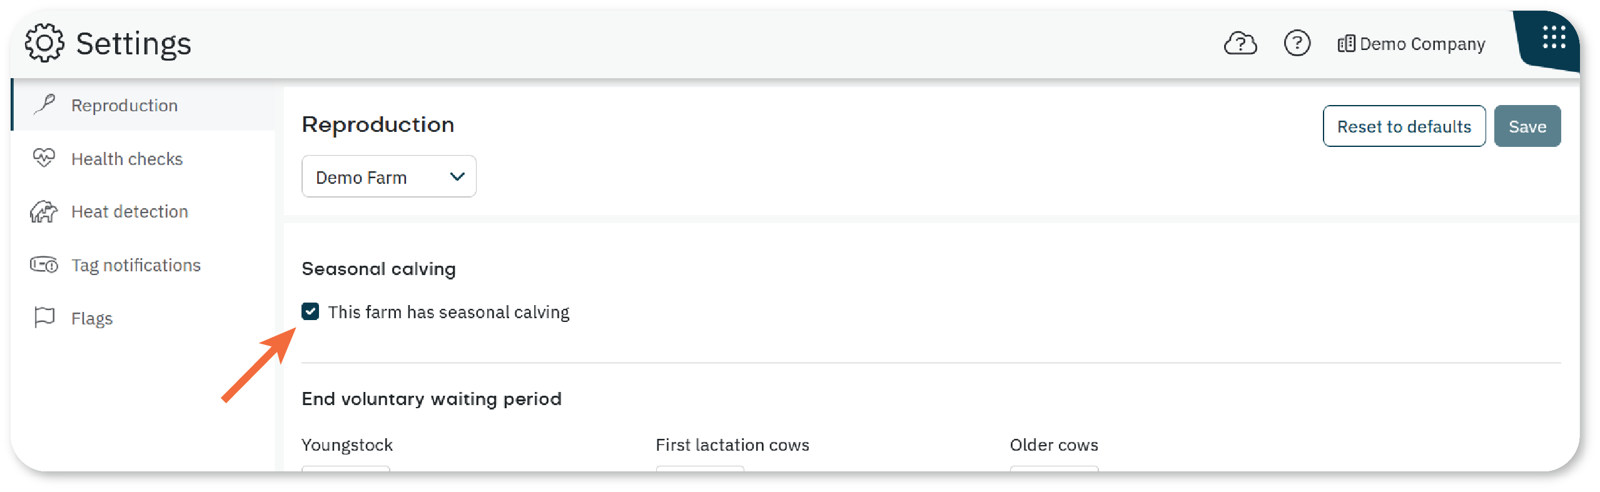Open the Demo Farm dropdown
1600x492 pixels.
coord(388,177)
